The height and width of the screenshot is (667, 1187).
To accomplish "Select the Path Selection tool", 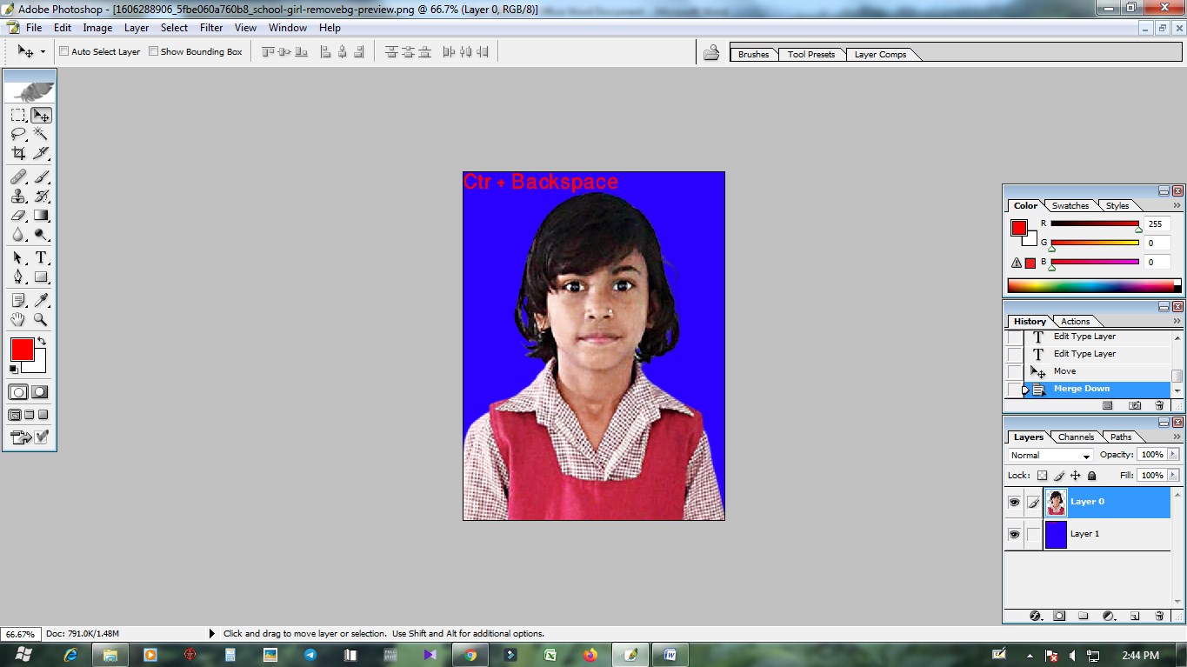I will 18,257.
